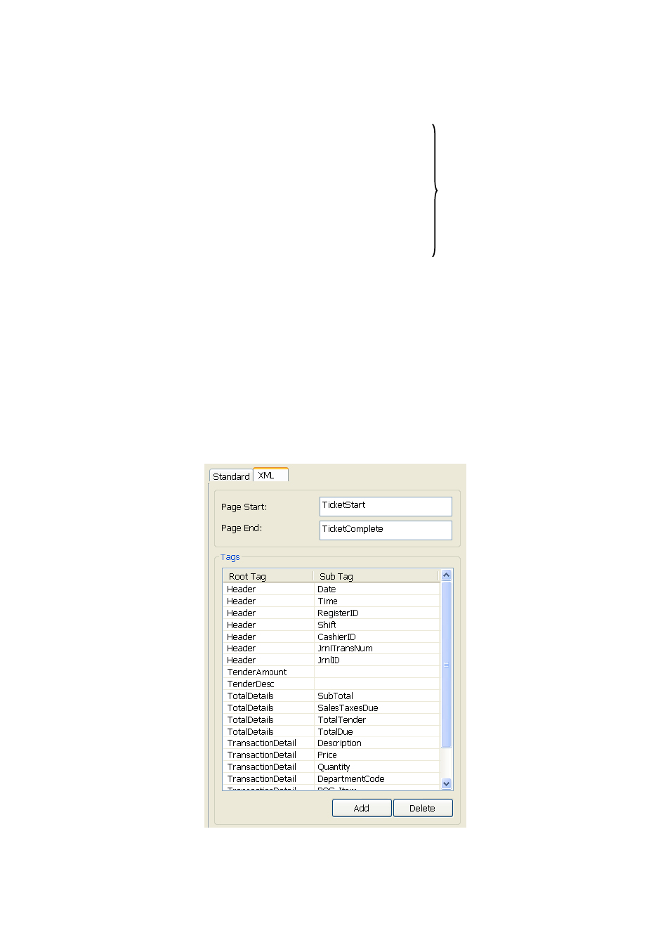
Task: Select the TenderAmount row
Action: pos(331,672)
